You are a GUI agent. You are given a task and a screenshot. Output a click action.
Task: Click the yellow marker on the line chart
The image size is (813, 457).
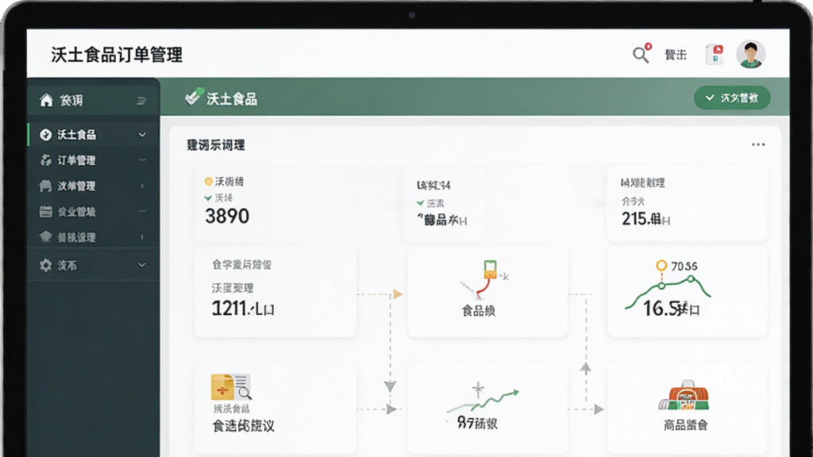coord(661,266)
